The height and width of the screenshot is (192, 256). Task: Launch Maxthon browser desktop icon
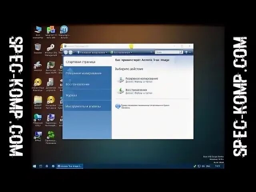click(64, 32)
